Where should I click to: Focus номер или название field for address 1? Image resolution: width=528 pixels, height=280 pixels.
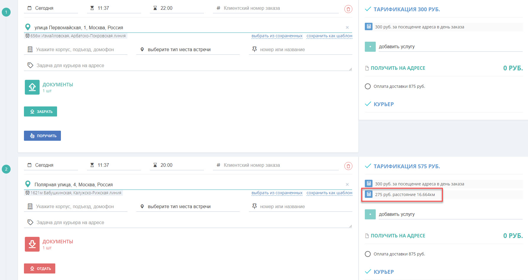[x=301, y=50]
